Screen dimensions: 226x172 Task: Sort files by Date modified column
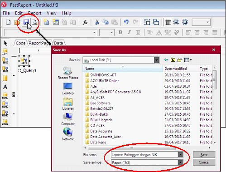point(181,69)
